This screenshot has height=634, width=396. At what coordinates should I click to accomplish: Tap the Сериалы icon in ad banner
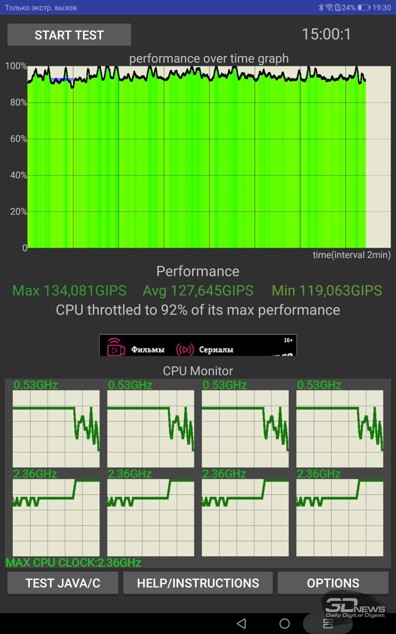tap(185, 349)
